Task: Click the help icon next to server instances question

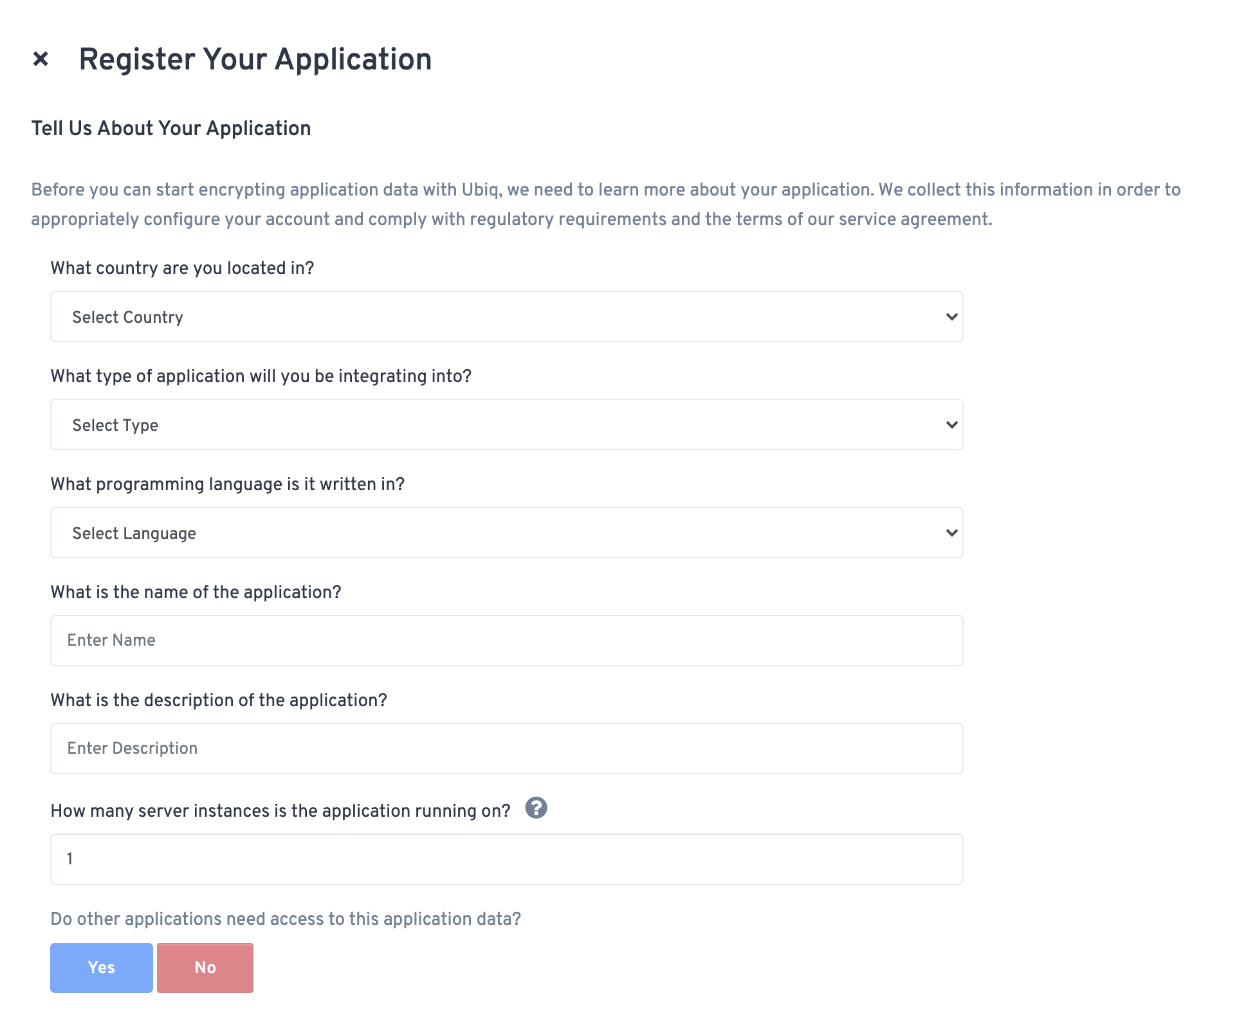Action: [x=537, y=808]
